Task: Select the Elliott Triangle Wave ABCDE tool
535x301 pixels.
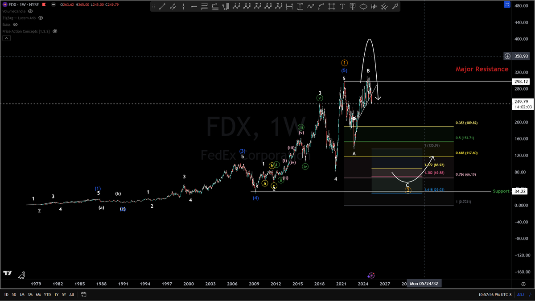Action: pyautogui.click(x=268, y=6)
